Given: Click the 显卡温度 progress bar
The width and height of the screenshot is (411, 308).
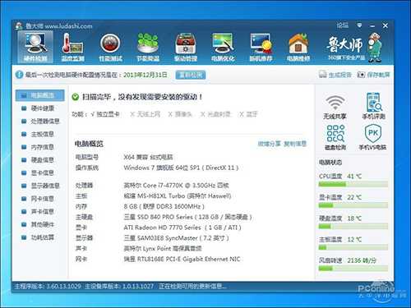Looking at the screenshot, I should tap(353, 205).
